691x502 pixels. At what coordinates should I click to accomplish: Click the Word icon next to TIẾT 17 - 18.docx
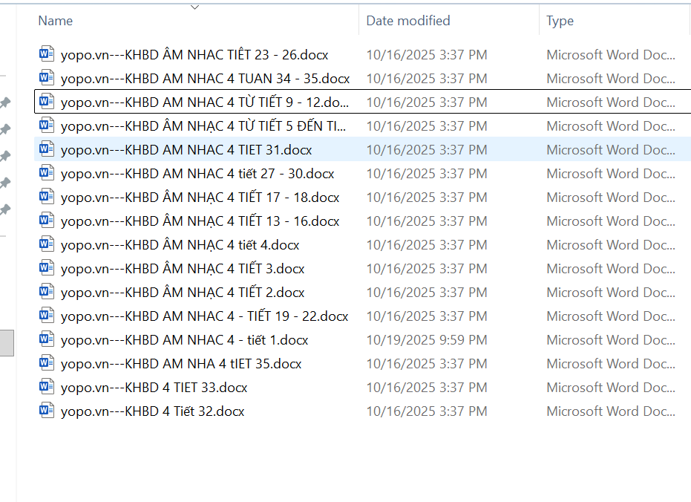(x=47, y=197)
